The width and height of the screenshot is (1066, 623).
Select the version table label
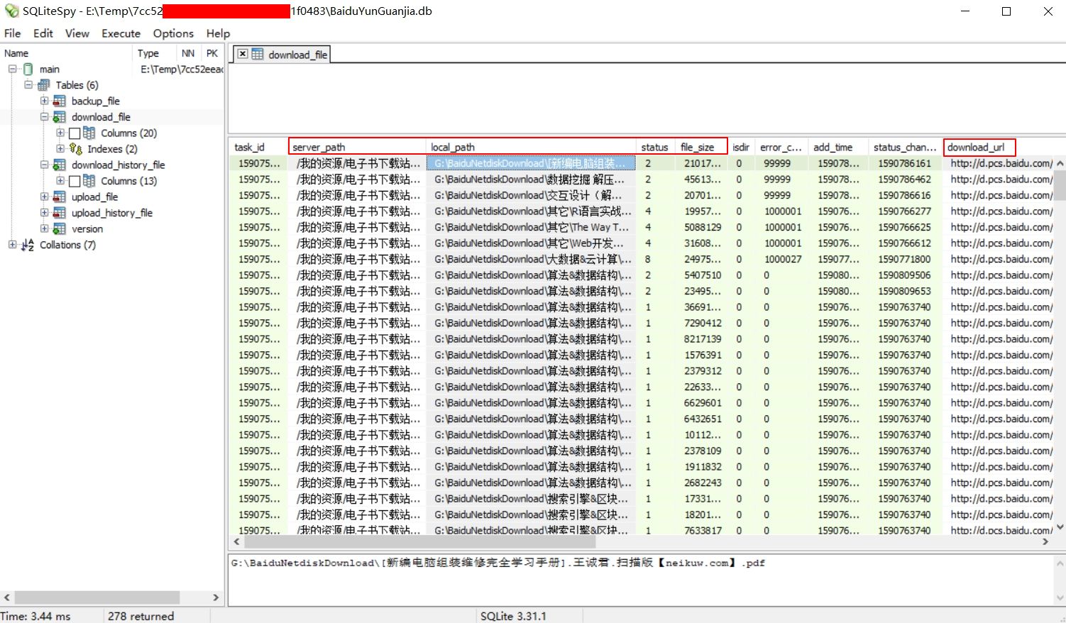coord(87,228)
